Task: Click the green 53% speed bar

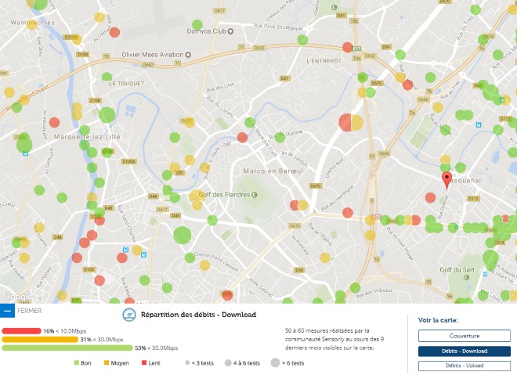Action: (x=67, y=348)
